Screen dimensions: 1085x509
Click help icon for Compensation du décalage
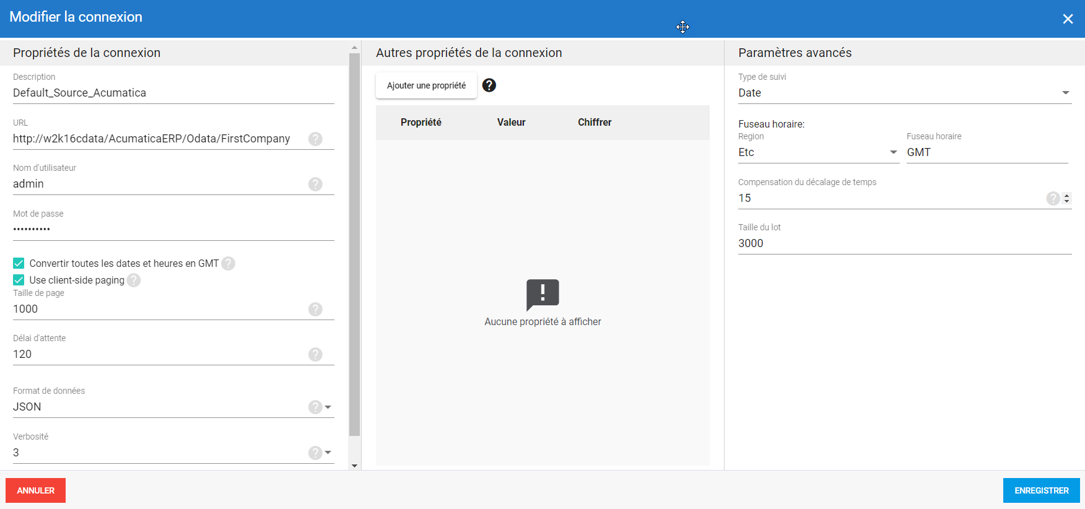pyautogui.click(x=1053, y=198)
